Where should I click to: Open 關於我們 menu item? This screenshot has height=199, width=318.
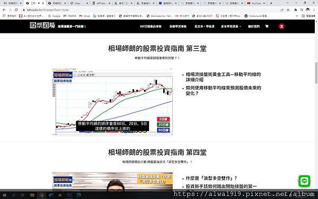[x=254, y=27]
